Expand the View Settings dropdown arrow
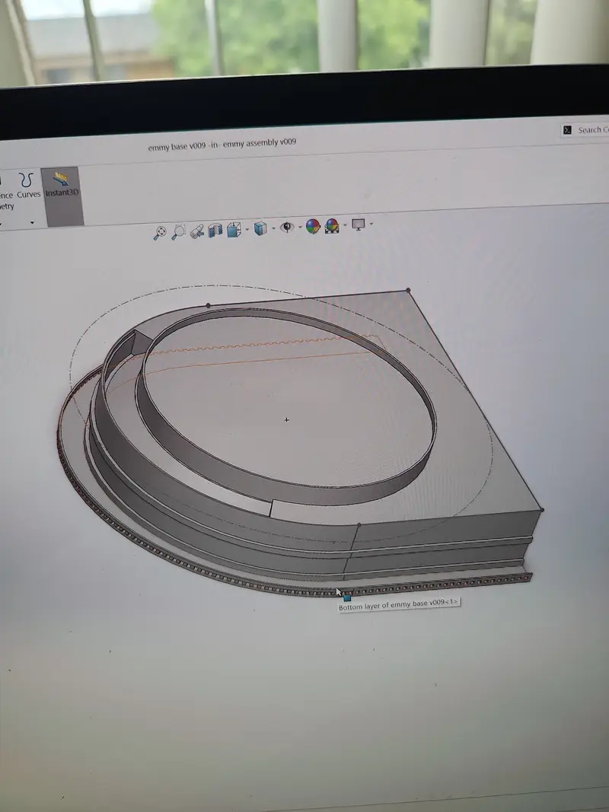This screenshot has height=812, width=609. pos(371,224)
